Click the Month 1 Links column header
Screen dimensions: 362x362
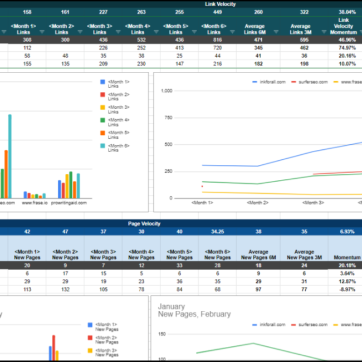(23, 29)
